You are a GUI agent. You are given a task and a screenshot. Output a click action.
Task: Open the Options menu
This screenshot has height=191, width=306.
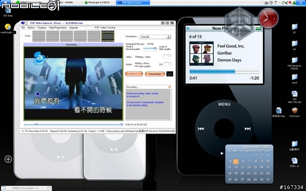coord(31,28)
